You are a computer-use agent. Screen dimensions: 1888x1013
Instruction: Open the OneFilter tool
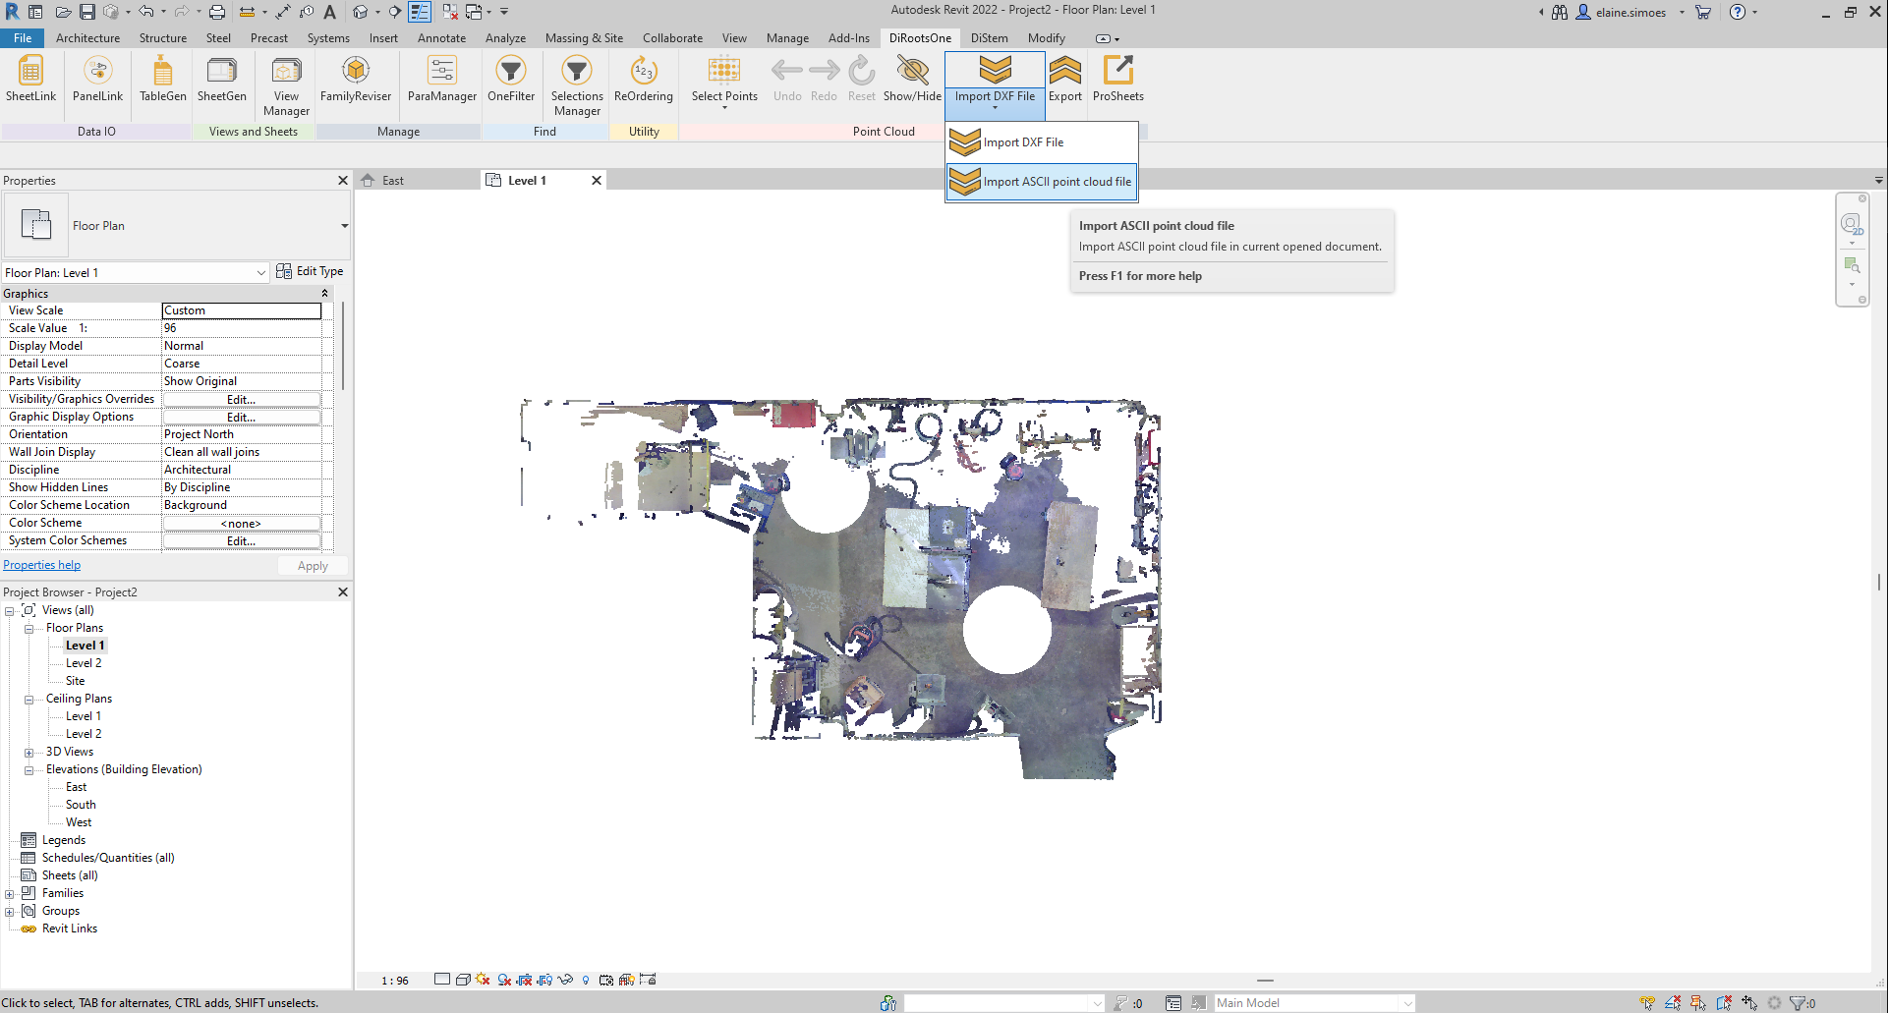[511, 79]
